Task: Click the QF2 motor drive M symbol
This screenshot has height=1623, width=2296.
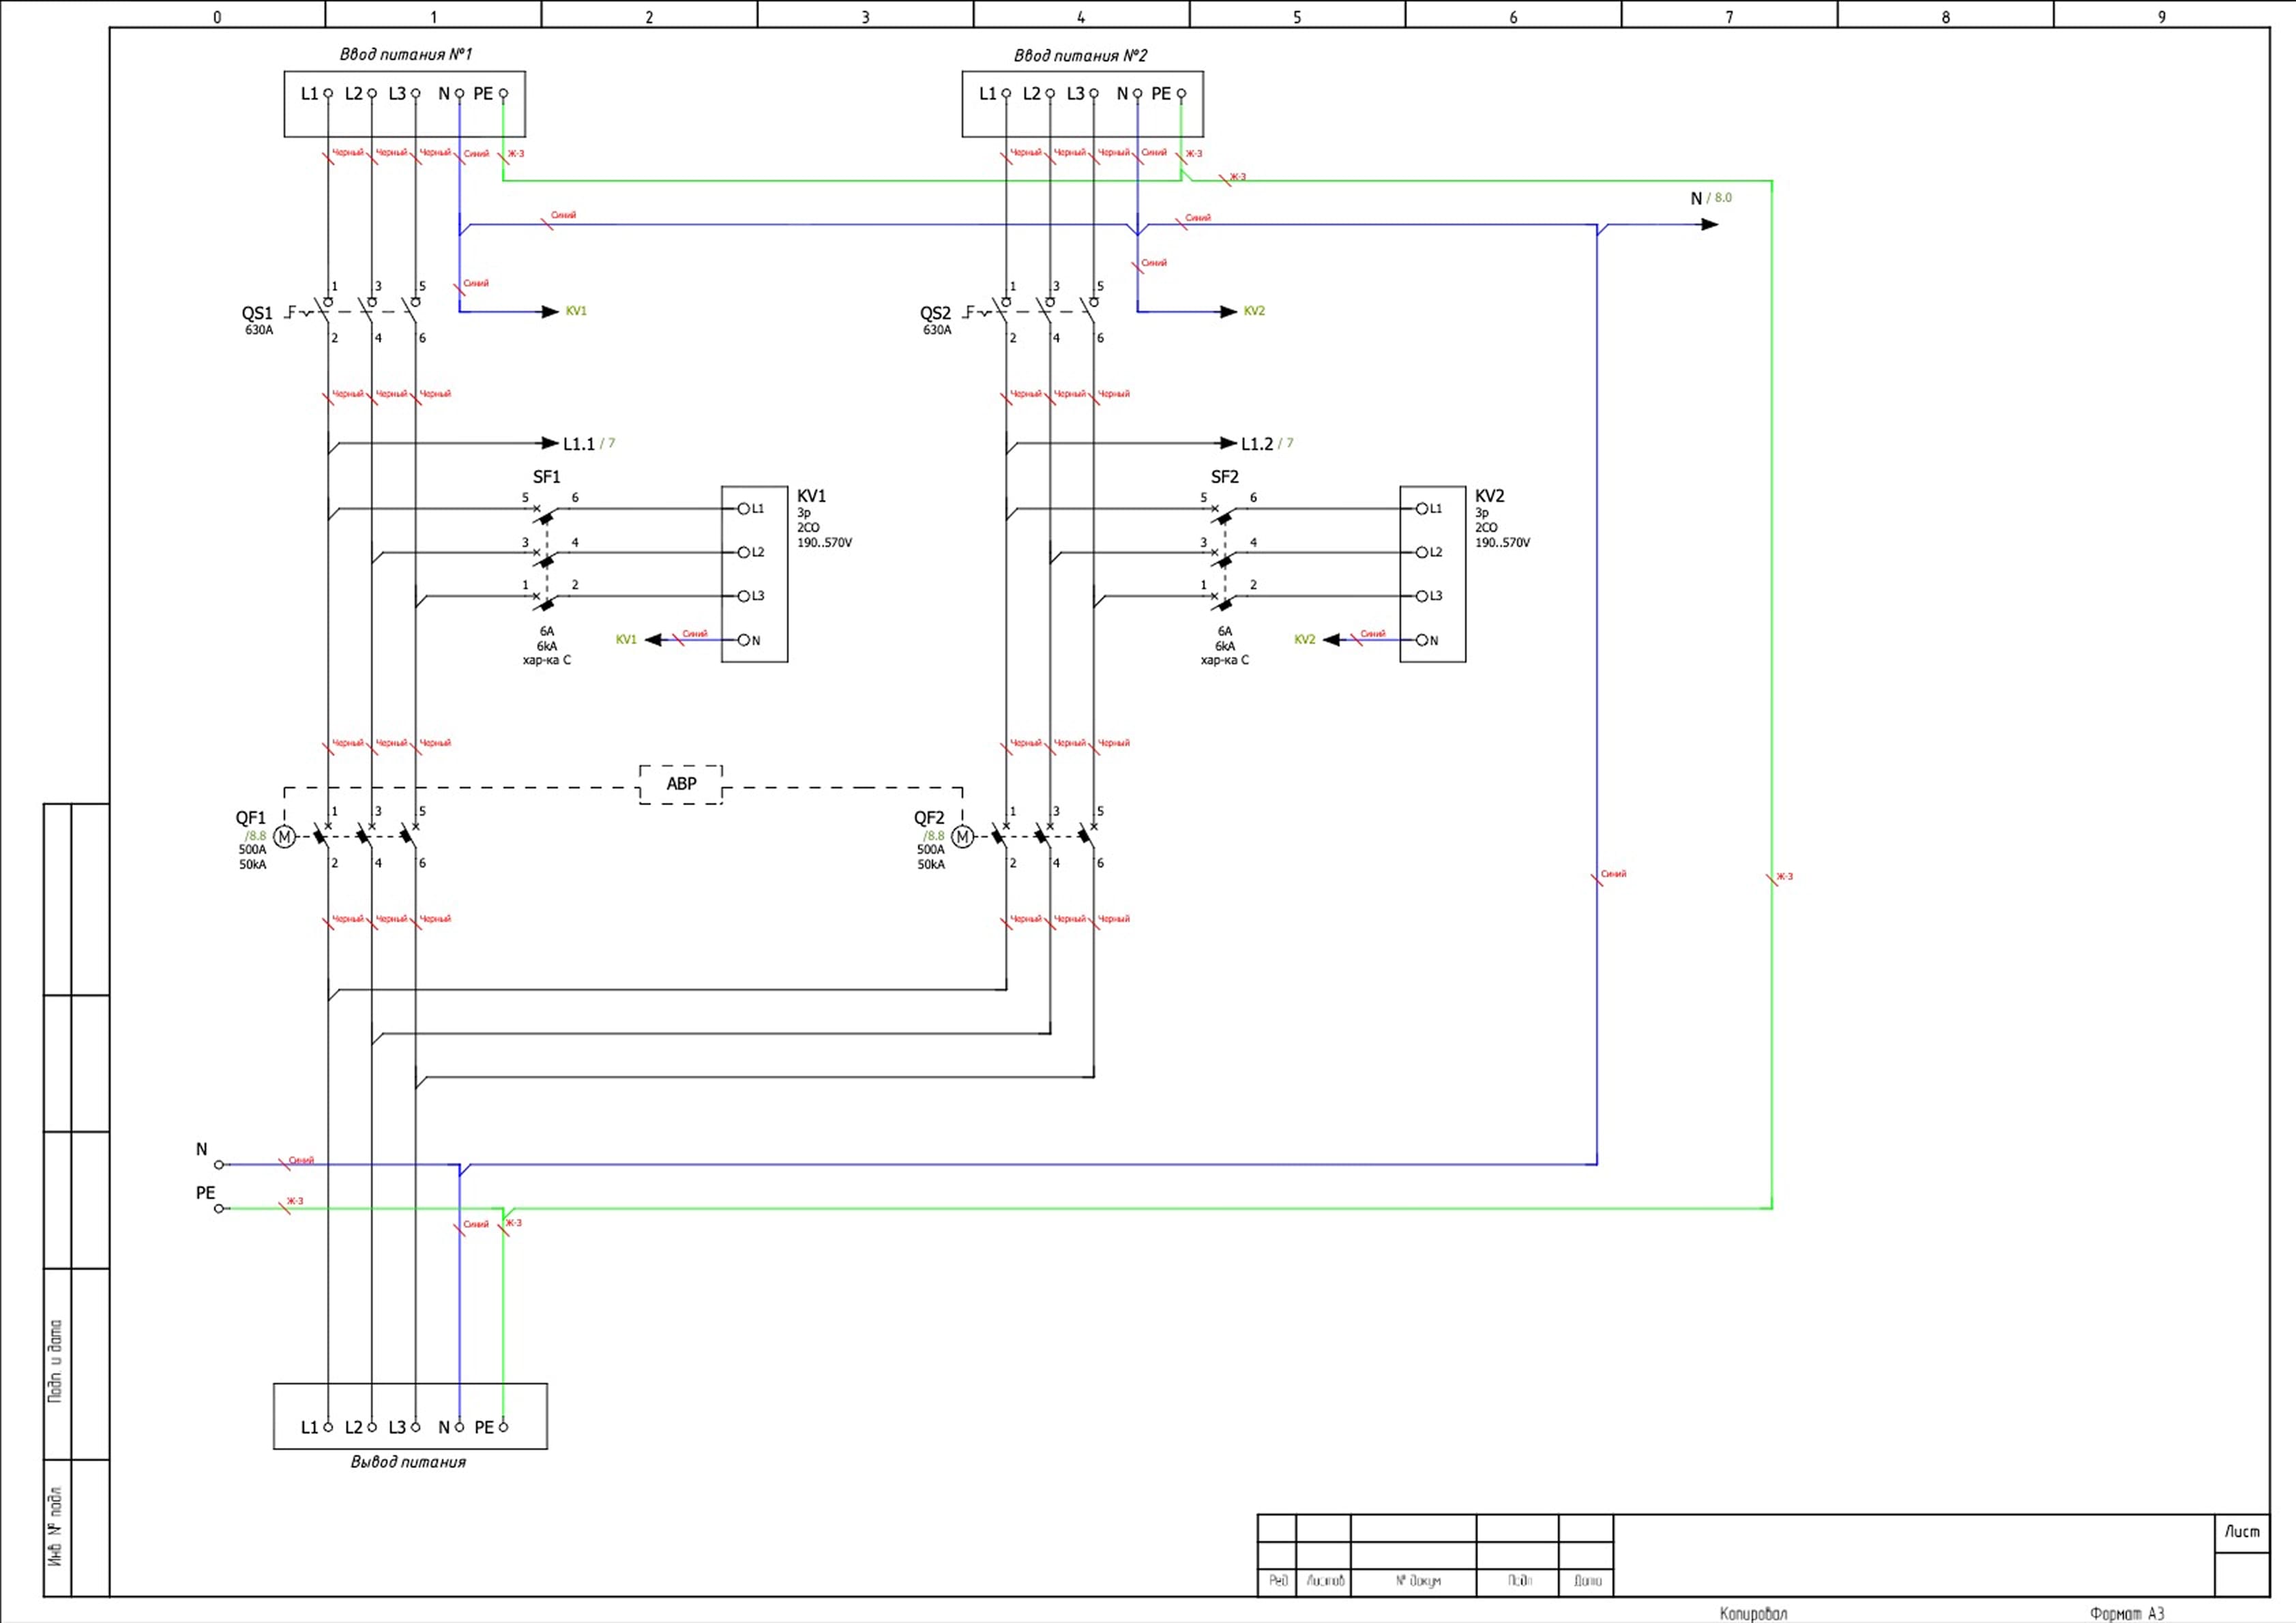Action: point(962,837)
